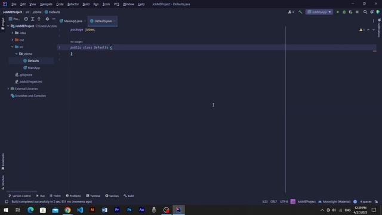Viewport: 382px width, 215px height.
Task: Change 4 spaces indent setting
Action: (x=366, y=202)
